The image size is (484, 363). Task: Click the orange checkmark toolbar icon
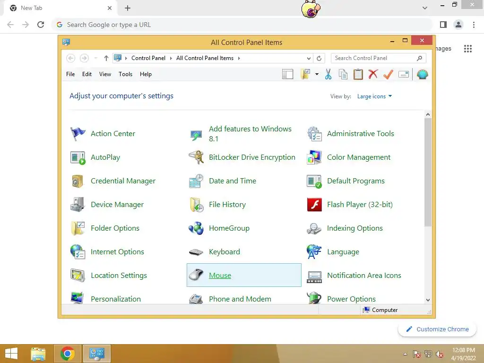coord(389,74)
